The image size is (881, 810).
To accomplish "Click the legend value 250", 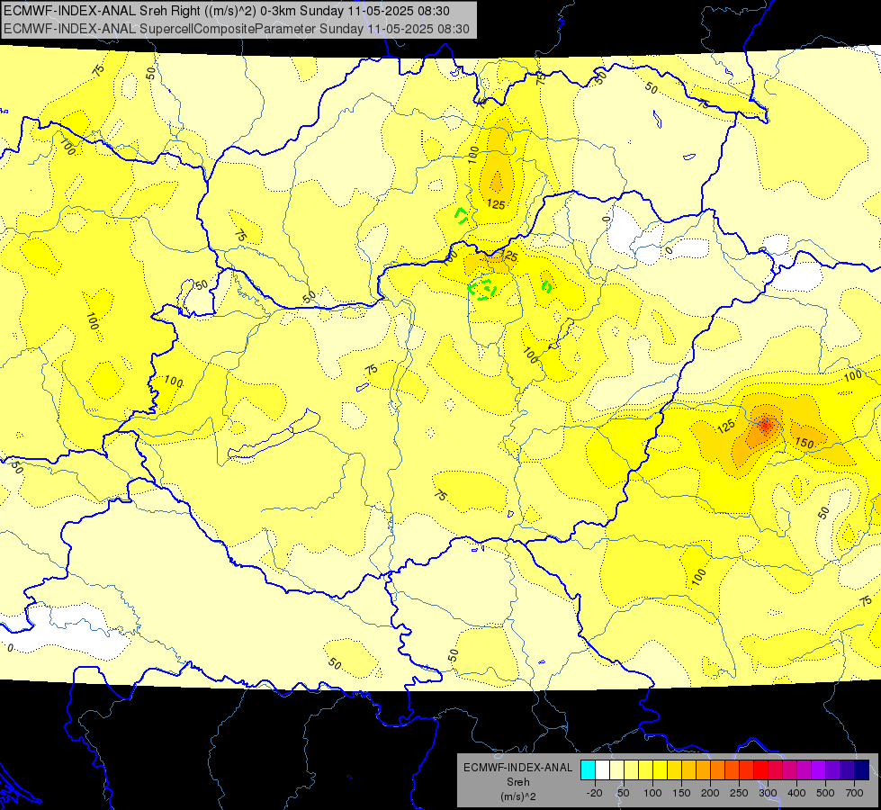I will click(739, 793).
